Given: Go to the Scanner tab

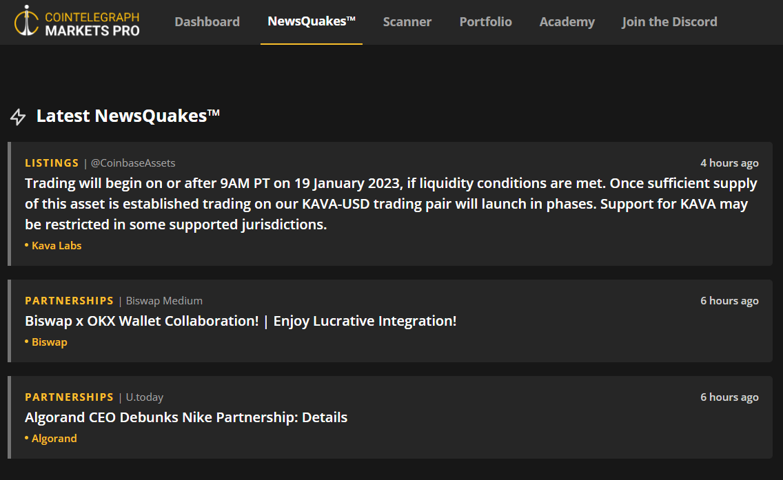Looking at the screenshot, I should coord(407,22).
